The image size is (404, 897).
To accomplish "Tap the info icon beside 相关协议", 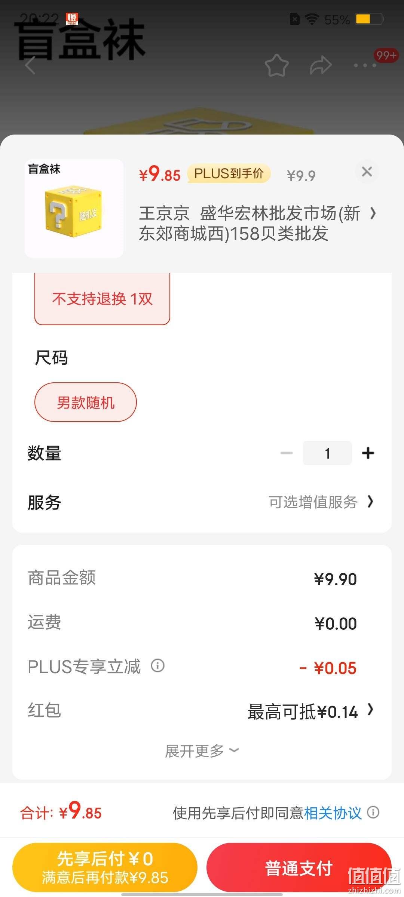I will [x=373, y=812].
